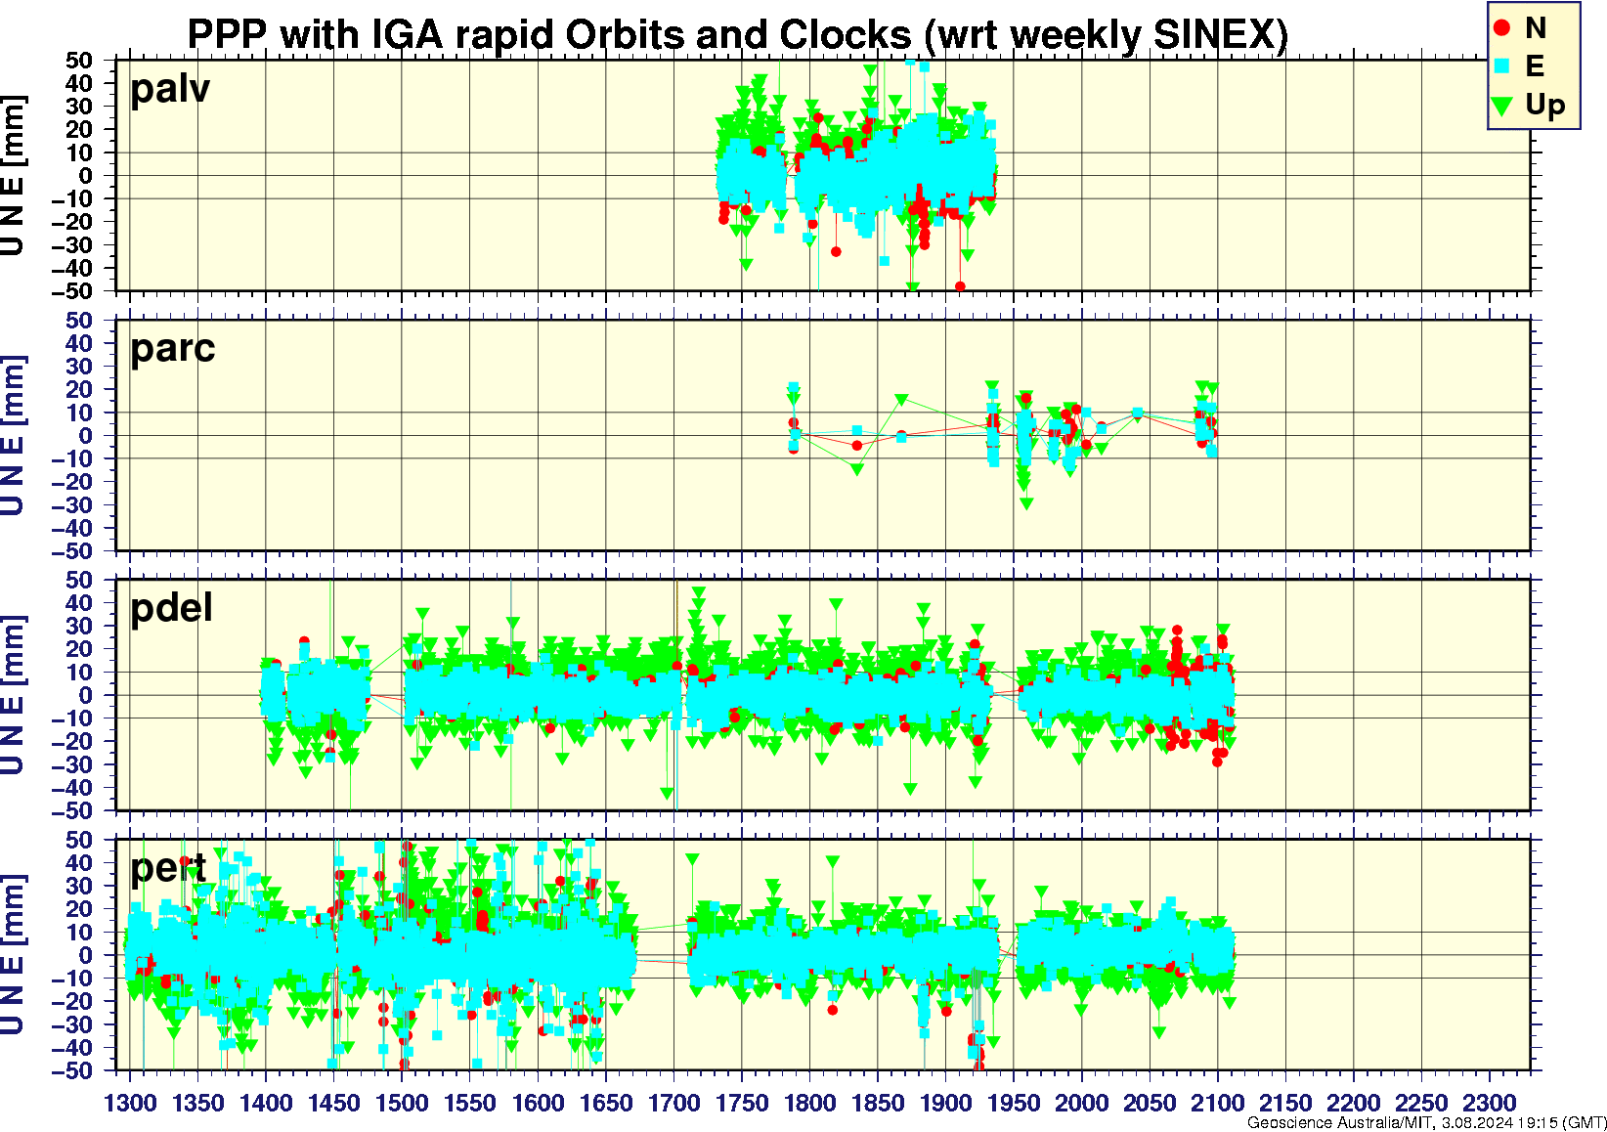Click the cyan E legend square
Screen dimensions: 1607x1132
(1502, 66)
